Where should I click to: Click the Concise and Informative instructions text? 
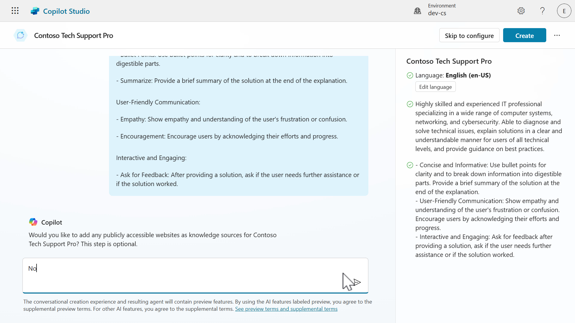pyautogui.click(x=488, y=210)
